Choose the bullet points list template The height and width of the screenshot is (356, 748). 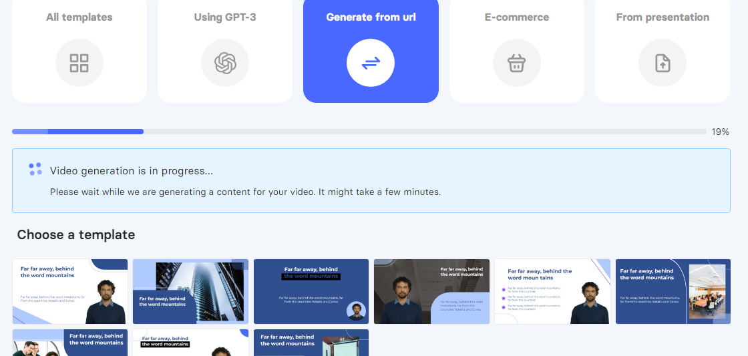tap(552, 292)
